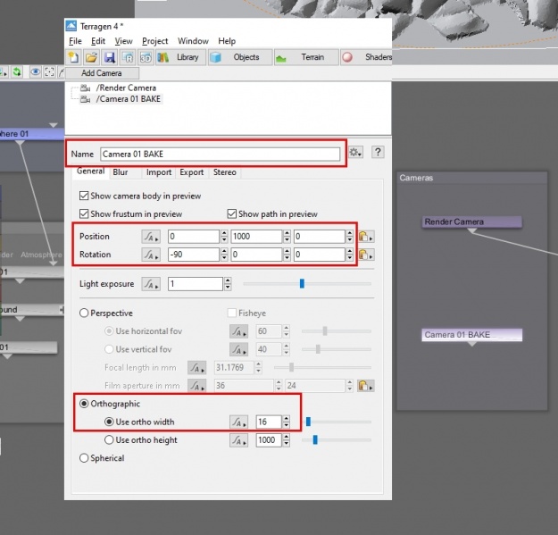This screenshot has width=558, height=535.
Task: Click the Add Camera button
Action: (102, 73)
